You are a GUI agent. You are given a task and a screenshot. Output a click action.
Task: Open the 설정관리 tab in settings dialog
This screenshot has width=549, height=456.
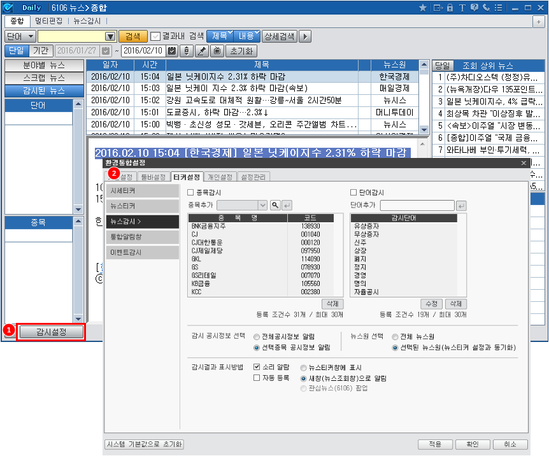coord(253,177)
